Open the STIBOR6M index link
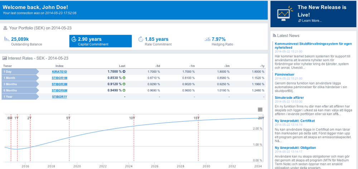 tap(59, 90)
